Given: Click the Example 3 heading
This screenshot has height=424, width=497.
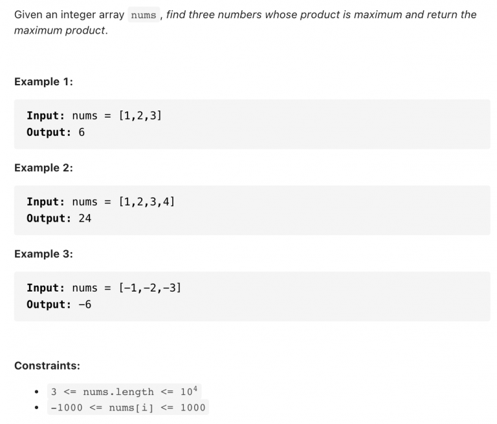Looking at the screenshot, I should tap(43, 254).
